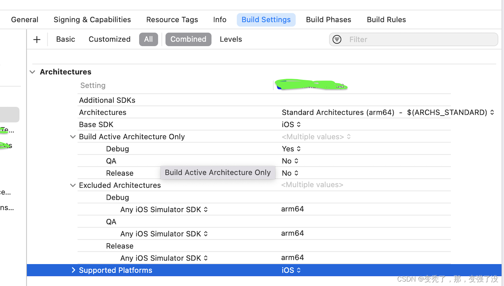Open Architectures value popup (ARCHS_STANDARD)
The image size is (504, 286).
coord(388,113)
